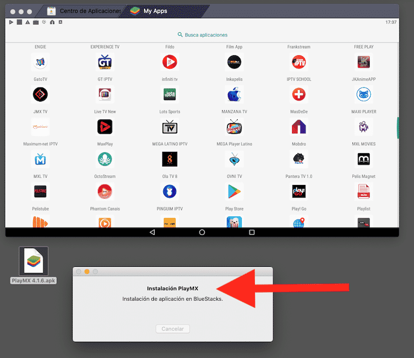Open the Ola TV 8 icon

[x=169, y=159]
